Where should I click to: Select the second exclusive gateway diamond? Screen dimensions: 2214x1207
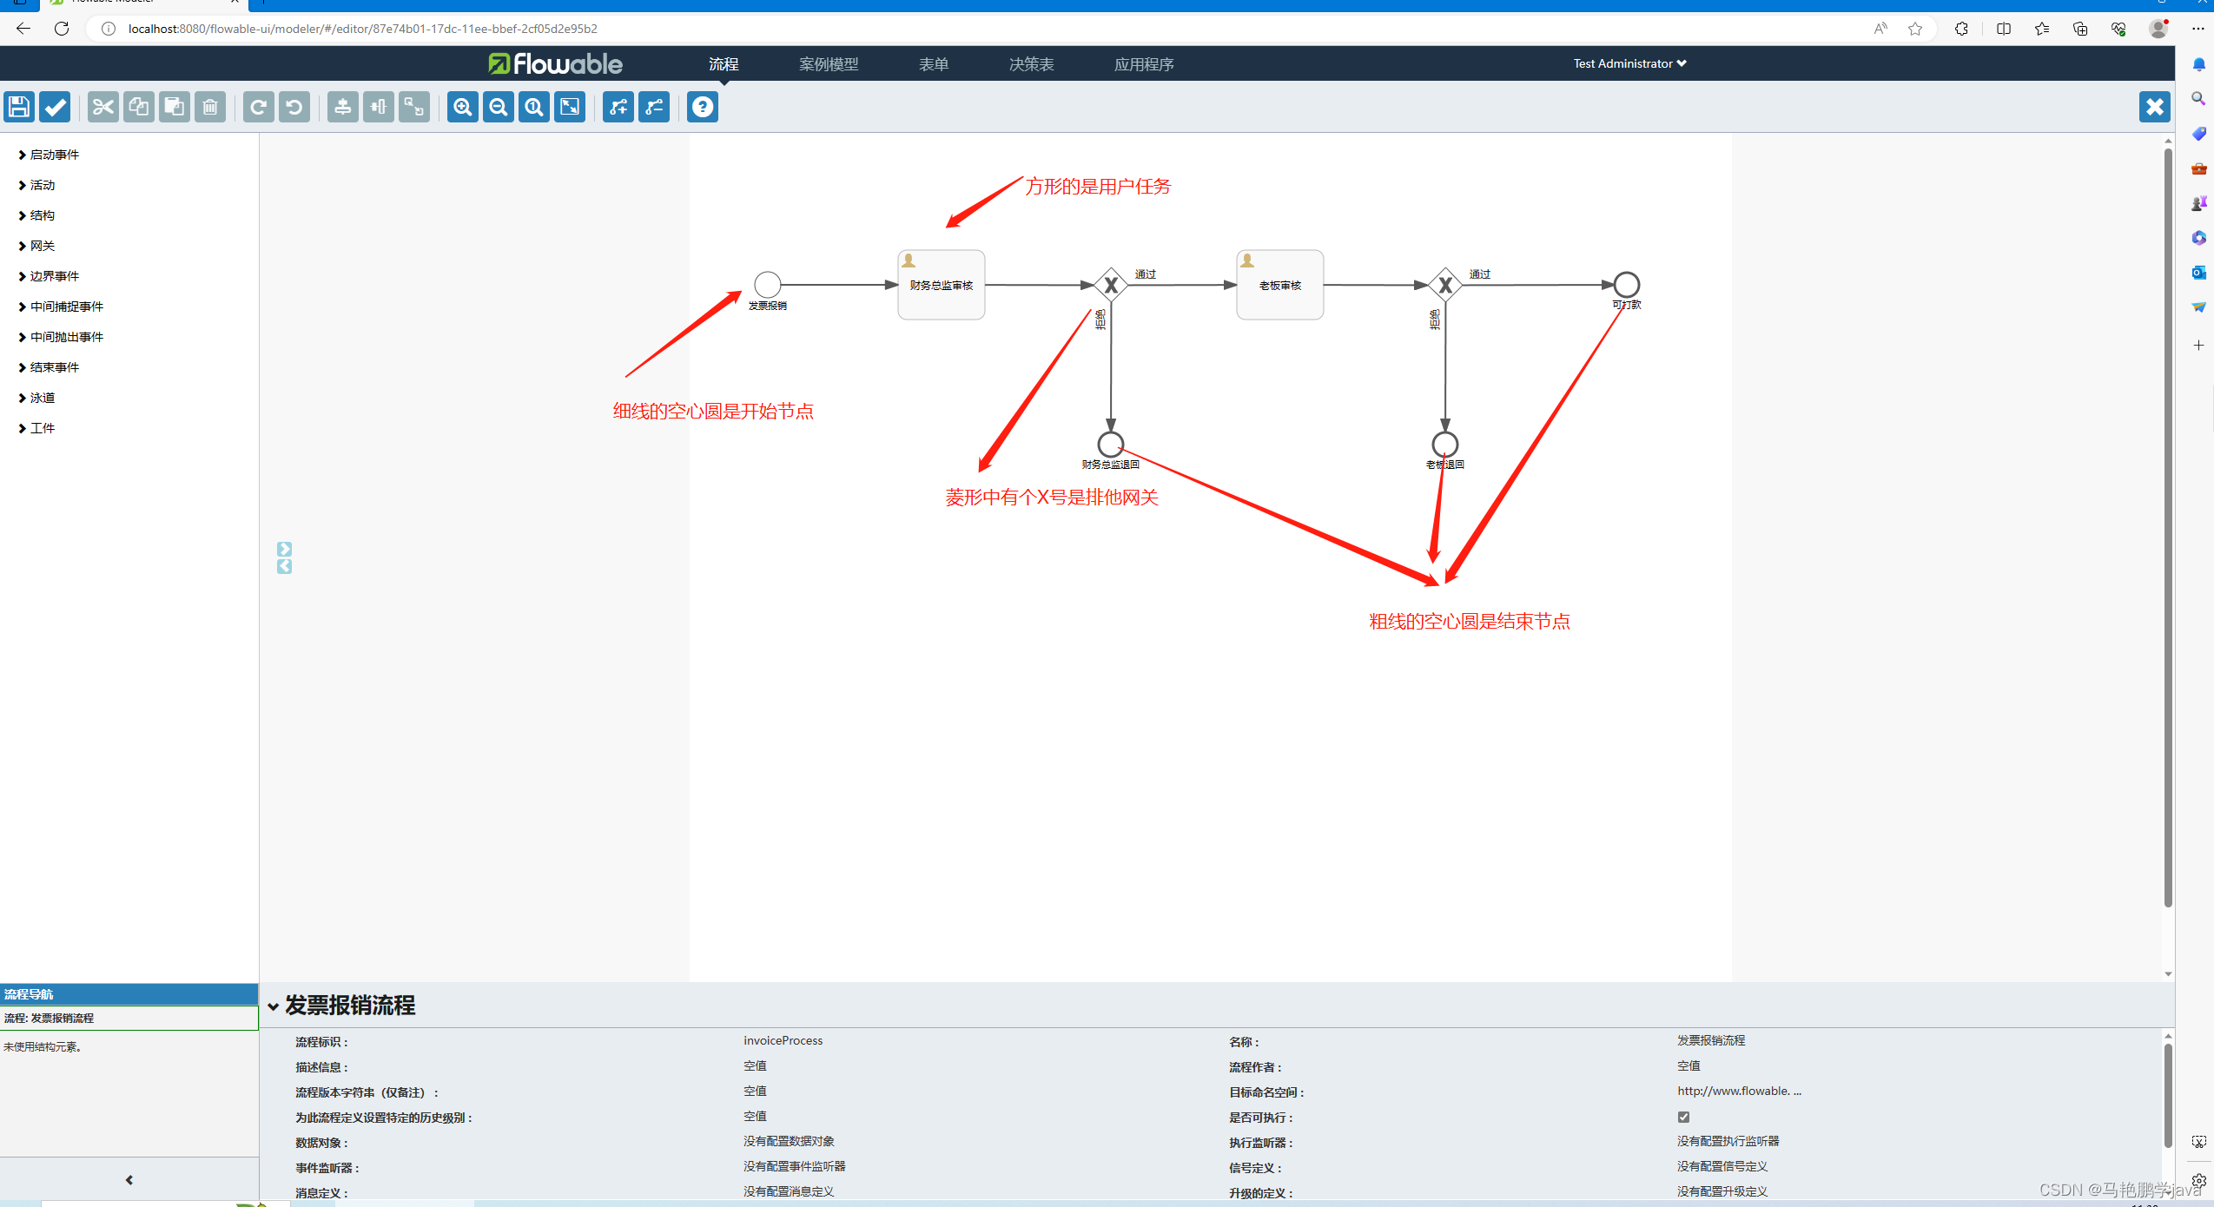pos(1445,284)
